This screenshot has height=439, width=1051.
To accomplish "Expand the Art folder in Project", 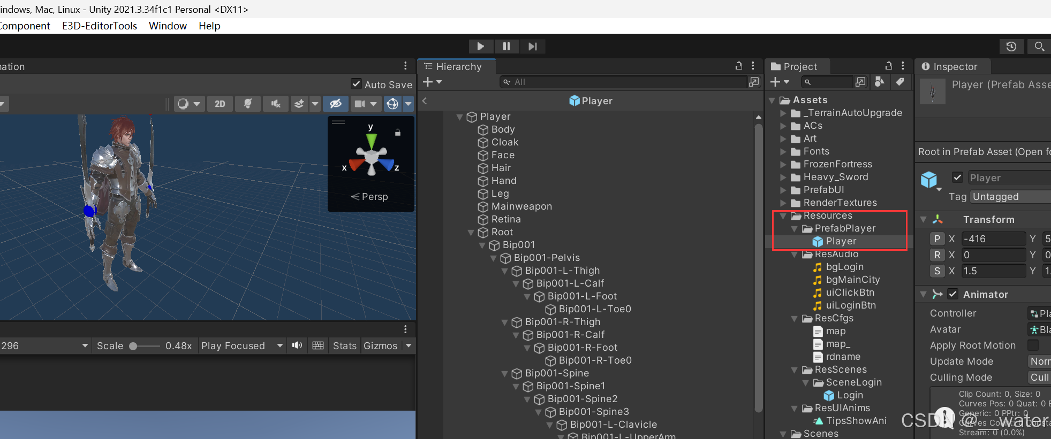I will coord(783,138).
